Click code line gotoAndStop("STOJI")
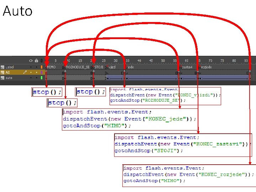Viewport: 256px width, 192px height. coord(149,150)
